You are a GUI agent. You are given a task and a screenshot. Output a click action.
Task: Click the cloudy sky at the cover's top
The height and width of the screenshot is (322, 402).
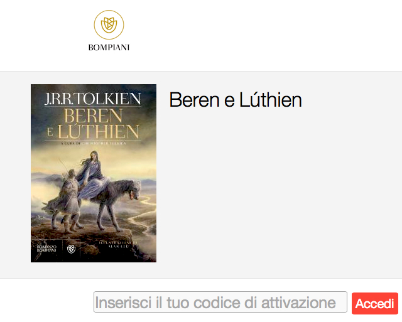click(94, 89)
